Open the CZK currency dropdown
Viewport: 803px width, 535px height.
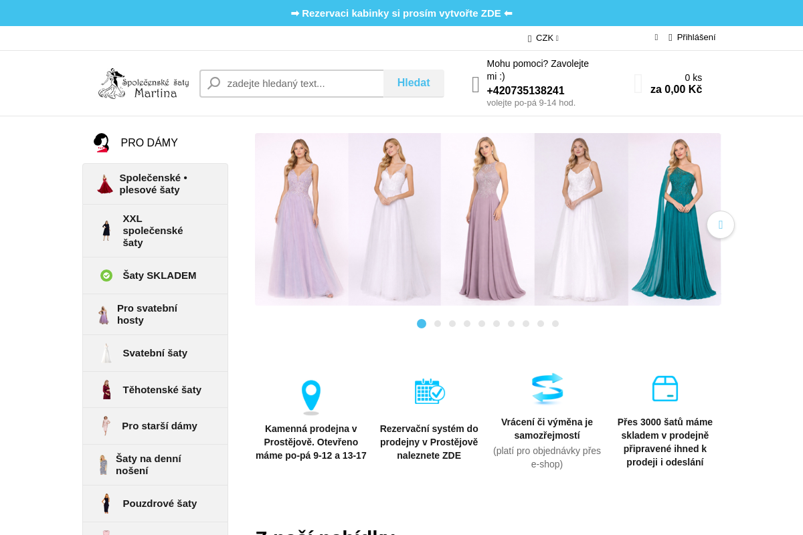(544, 38)
